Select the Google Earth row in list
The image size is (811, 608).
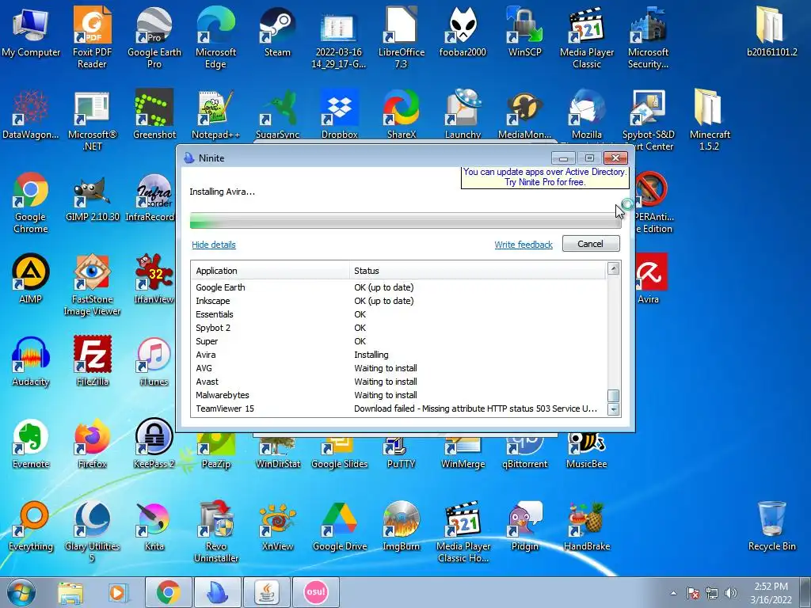pos(399,287)
